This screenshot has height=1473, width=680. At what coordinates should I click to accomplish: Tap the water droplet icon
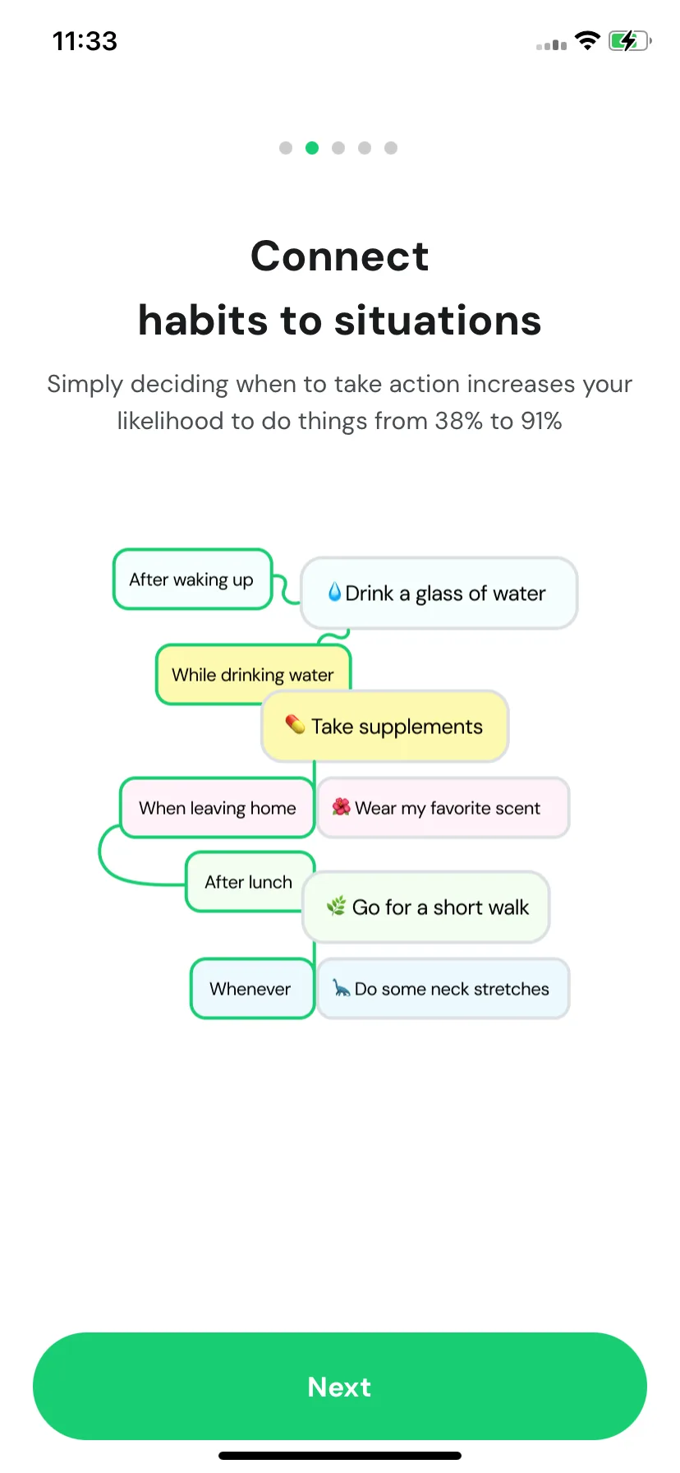[x=334, y=592]
